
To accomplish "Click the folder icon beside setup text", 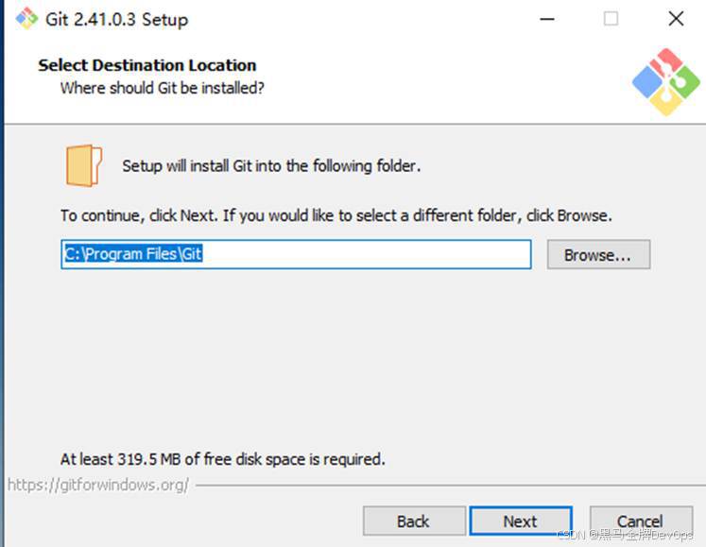I will click(x=84, y=165).
